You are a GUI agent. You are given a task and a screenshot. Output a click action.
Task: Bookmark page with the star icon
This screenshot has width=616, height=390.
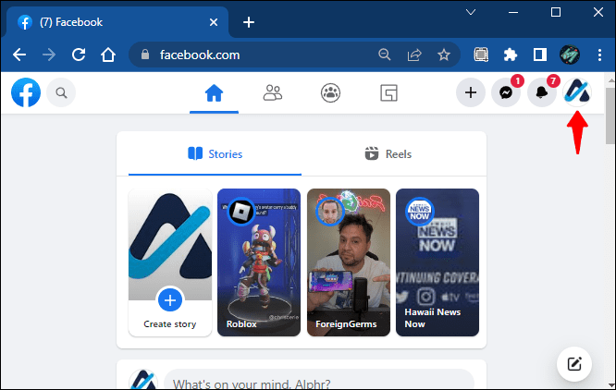pos(444,55)
